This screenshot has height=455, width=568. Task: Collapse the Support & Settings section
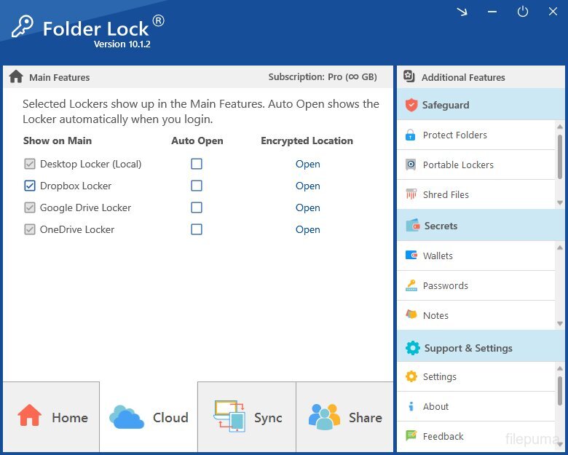(481, 348)
